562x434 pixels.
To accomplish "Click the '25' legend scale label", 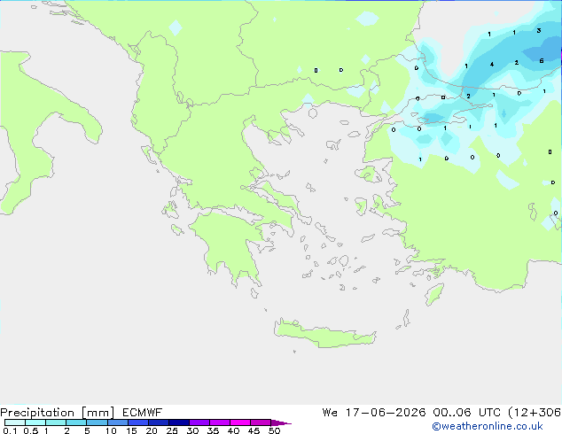I will pyautogui.click(x=172, y=430).
